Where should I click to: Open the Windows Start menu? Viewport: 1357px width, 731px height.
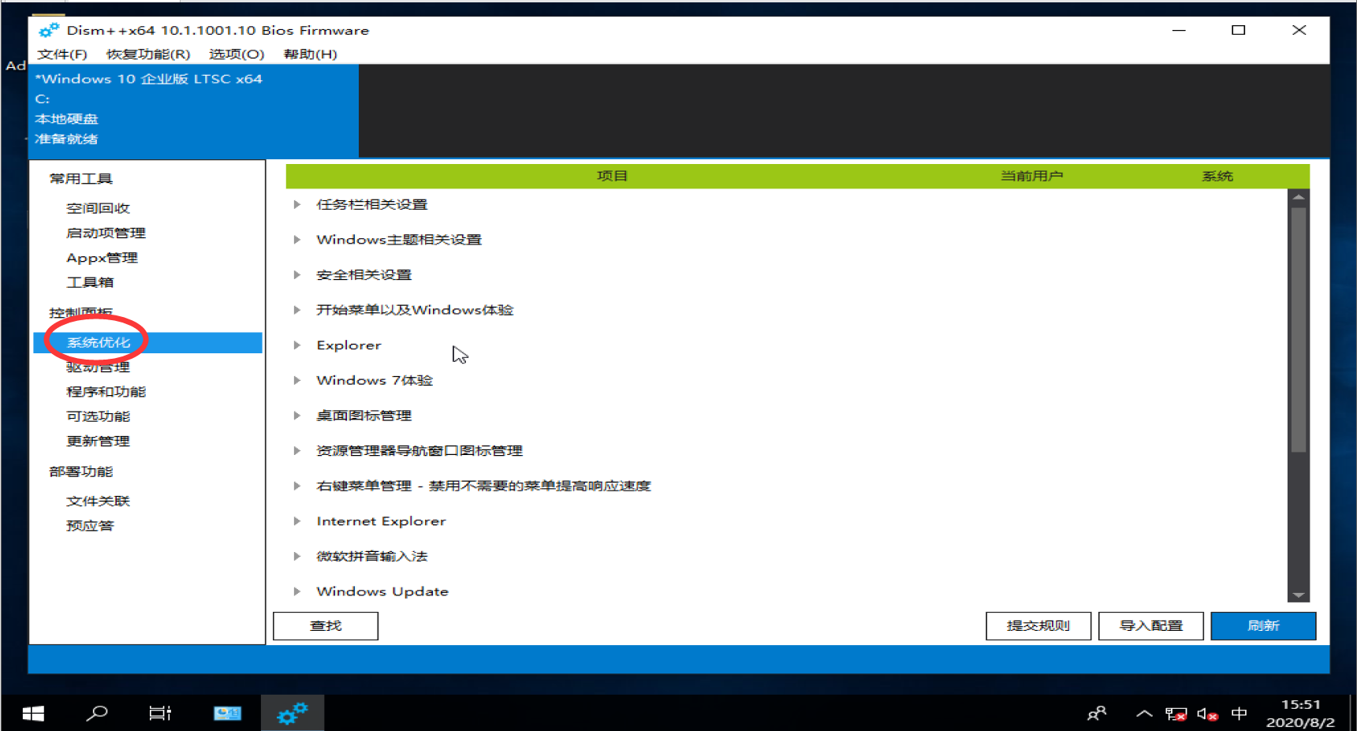coord(33,714)
